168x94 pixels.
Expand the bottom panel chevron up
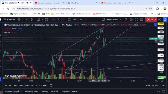[x=159, y=91]
